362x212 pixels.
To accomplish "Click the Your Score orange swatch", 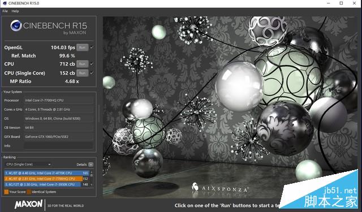I will [6, 192].
